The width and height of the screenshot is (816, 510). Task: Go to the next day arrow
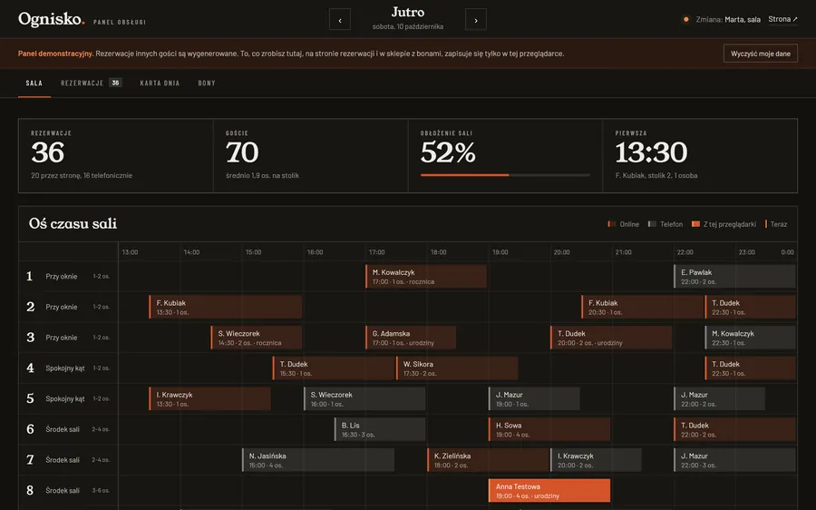476,20
